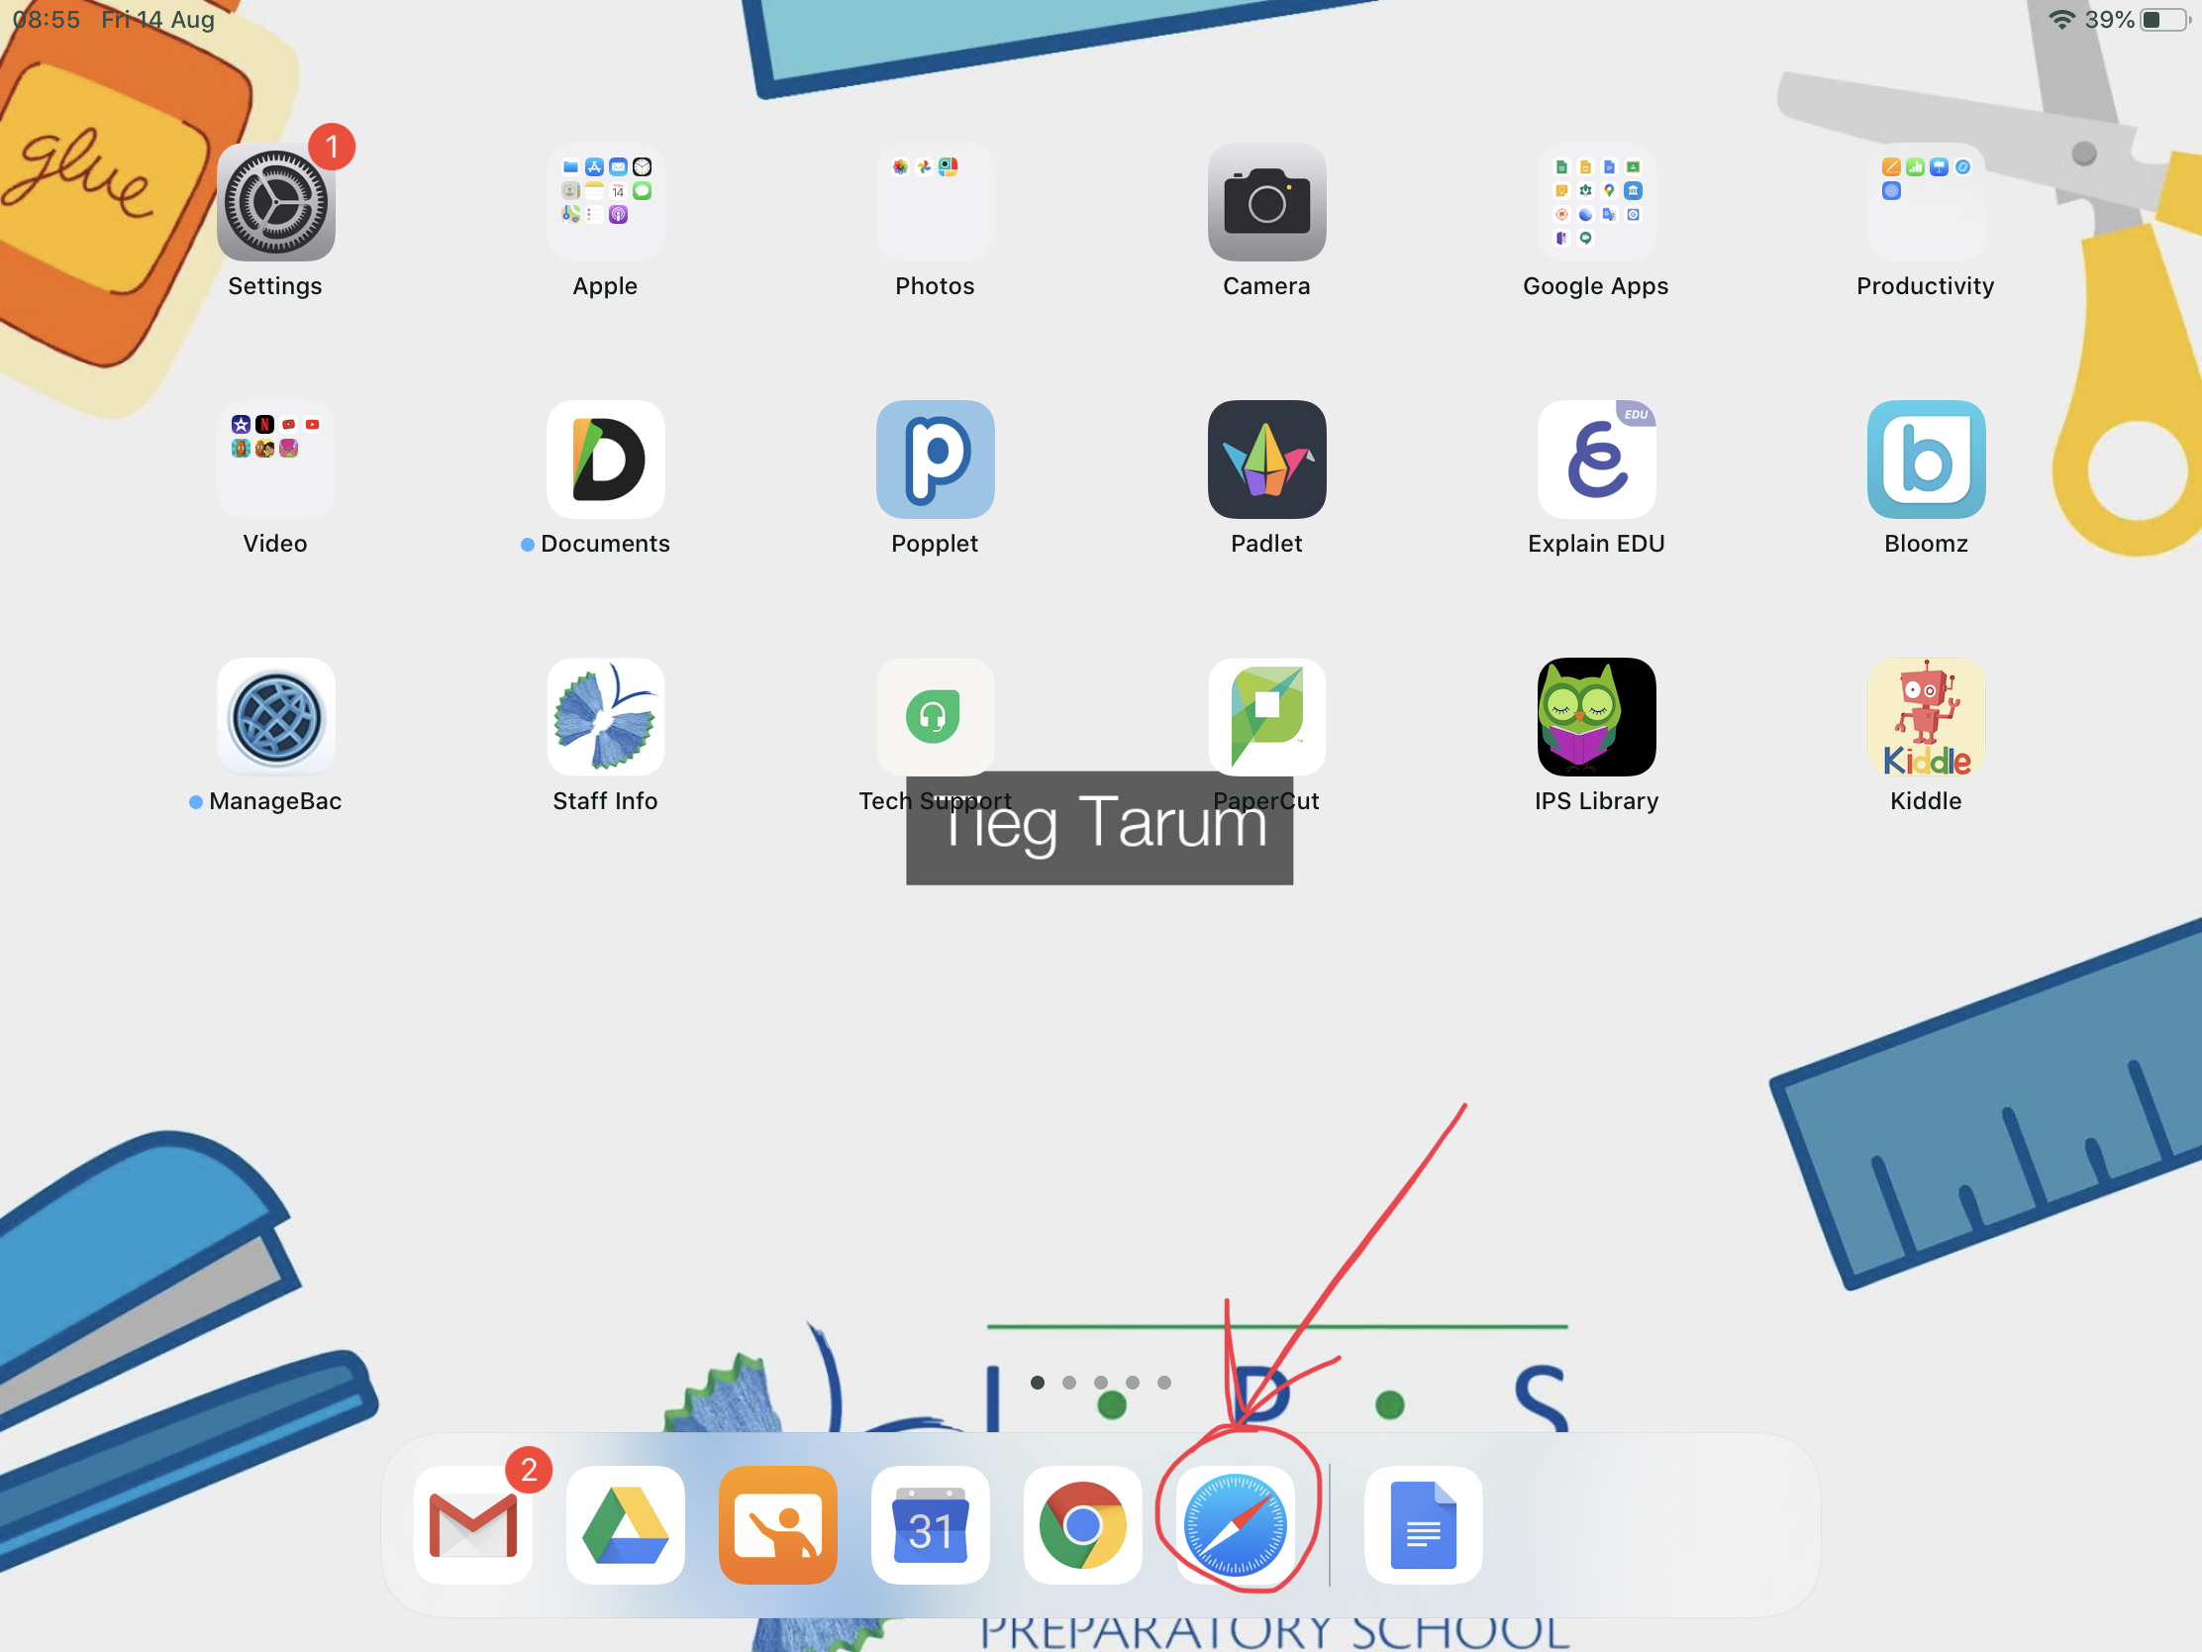This screenshot has width=2202, height=1652.
Task: Open the Popplet app
Action: coord(935,461)
